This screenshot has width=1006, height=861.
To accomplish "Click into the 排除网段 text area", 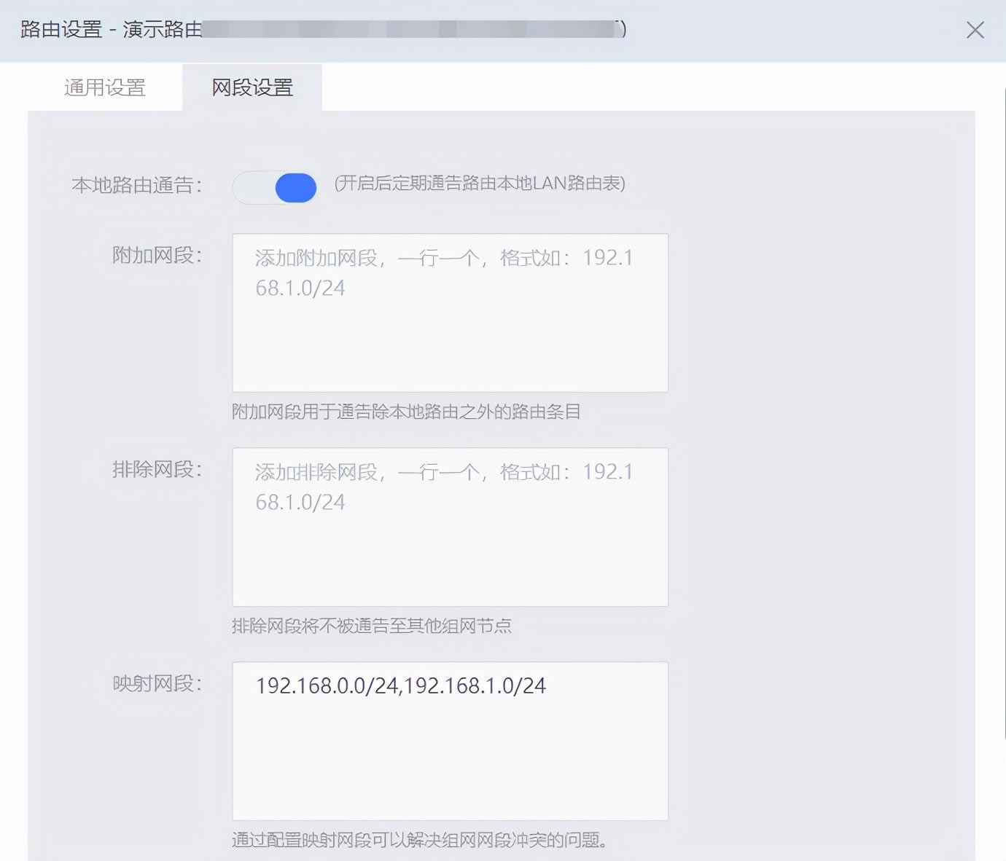I will [x=450, y=527].
